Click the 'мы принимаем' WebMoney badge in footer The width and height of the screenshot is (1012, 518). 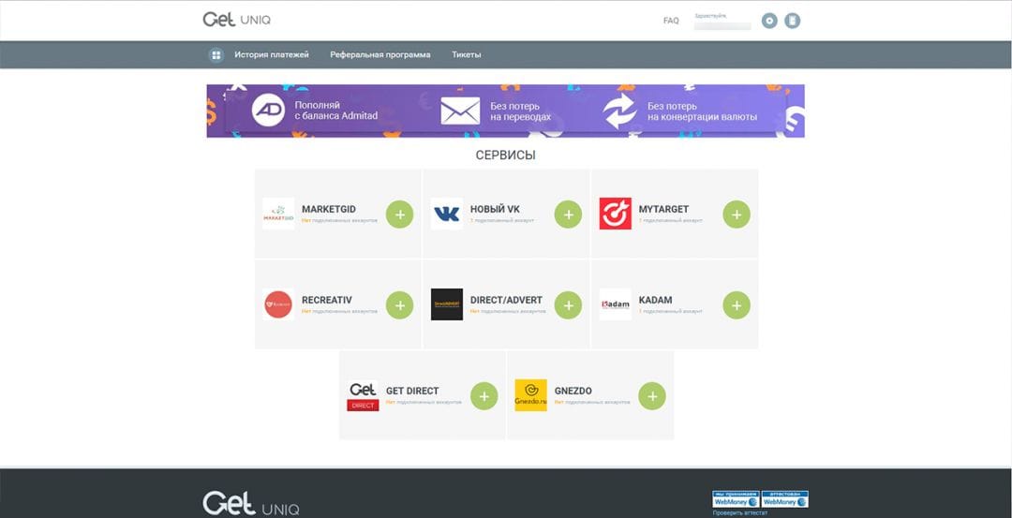pos(736,499)
